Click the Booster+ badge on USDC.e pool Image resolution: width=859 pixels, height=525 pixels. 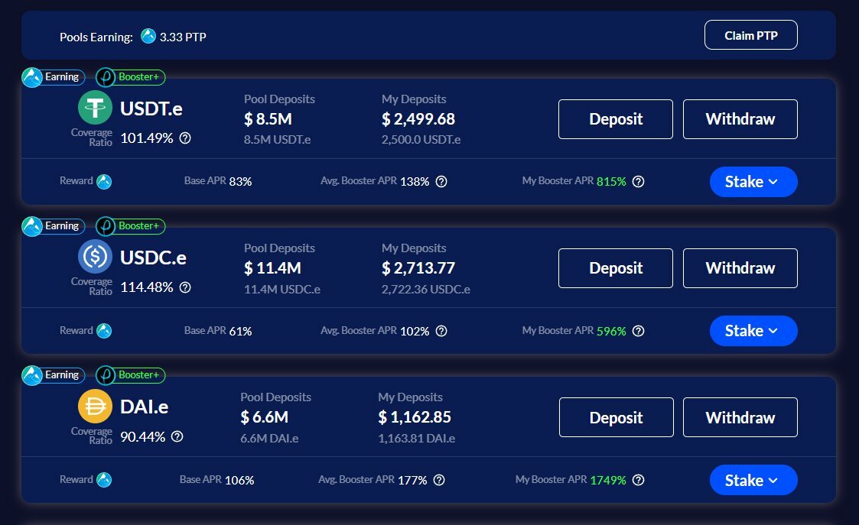pyautogui.click(x=130, y=225)
